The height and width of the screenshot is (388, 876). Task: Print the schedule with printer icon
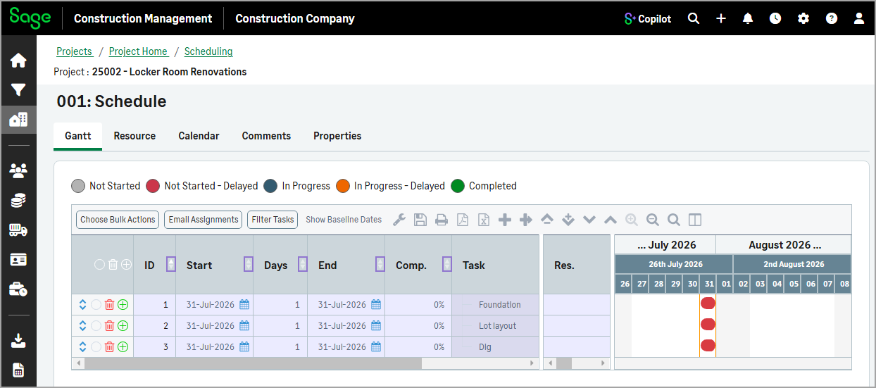click(x=442, y=220)
